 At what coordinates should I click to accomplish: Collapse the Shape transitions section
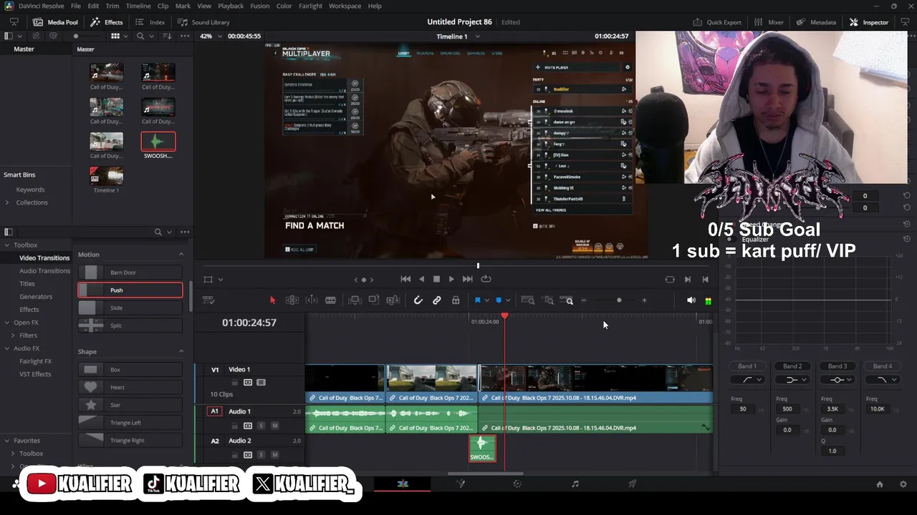181,351
